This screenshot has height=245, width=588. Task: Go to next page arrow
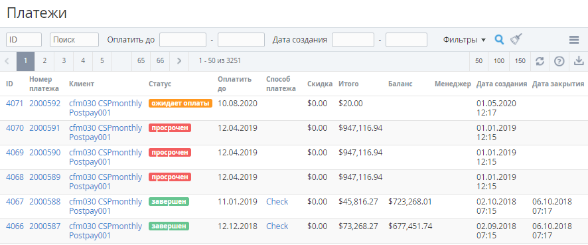(179, 61)
